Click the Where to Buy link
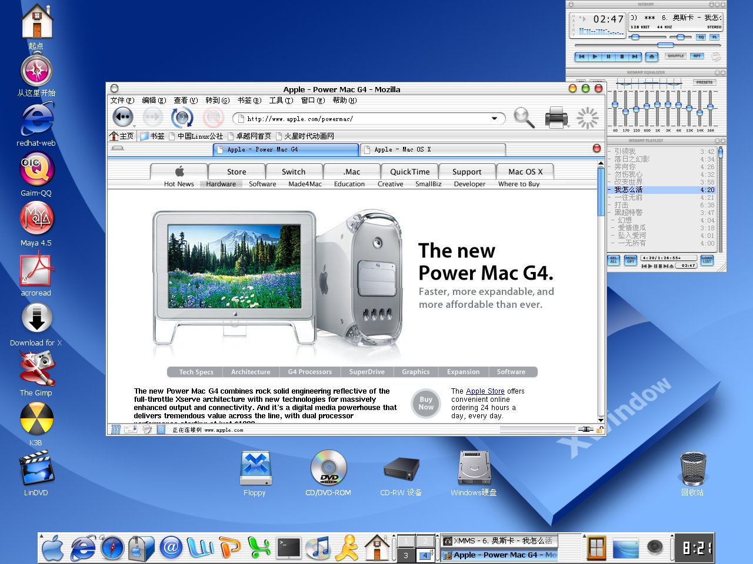 click(x=519, y=184)
